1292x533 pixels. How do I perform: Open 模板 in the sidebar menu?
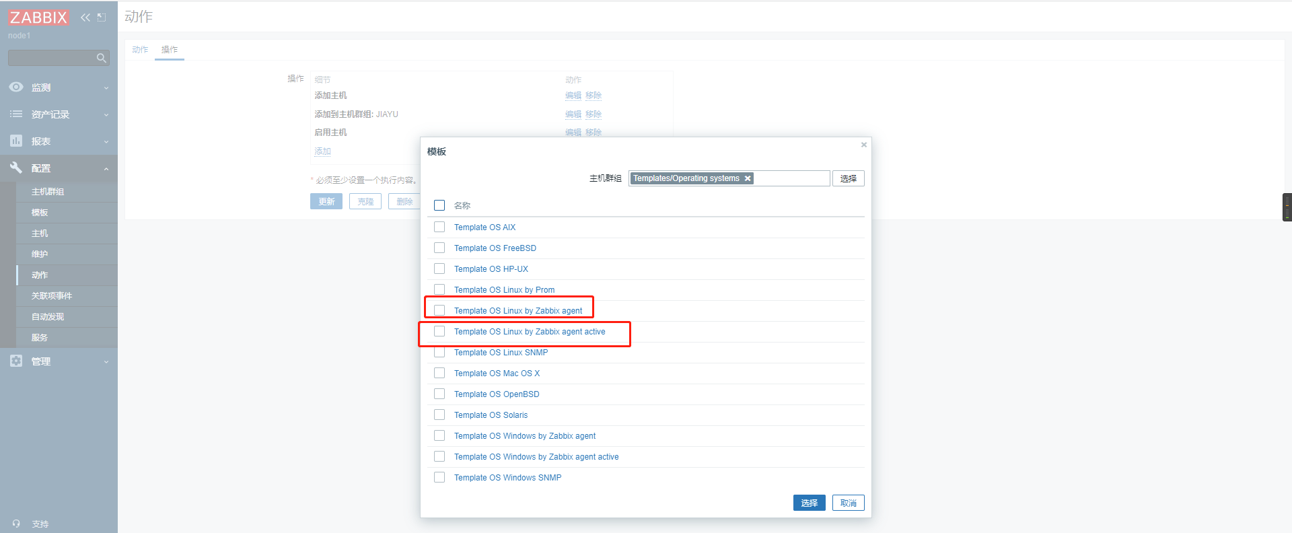[x=40, y=213]
